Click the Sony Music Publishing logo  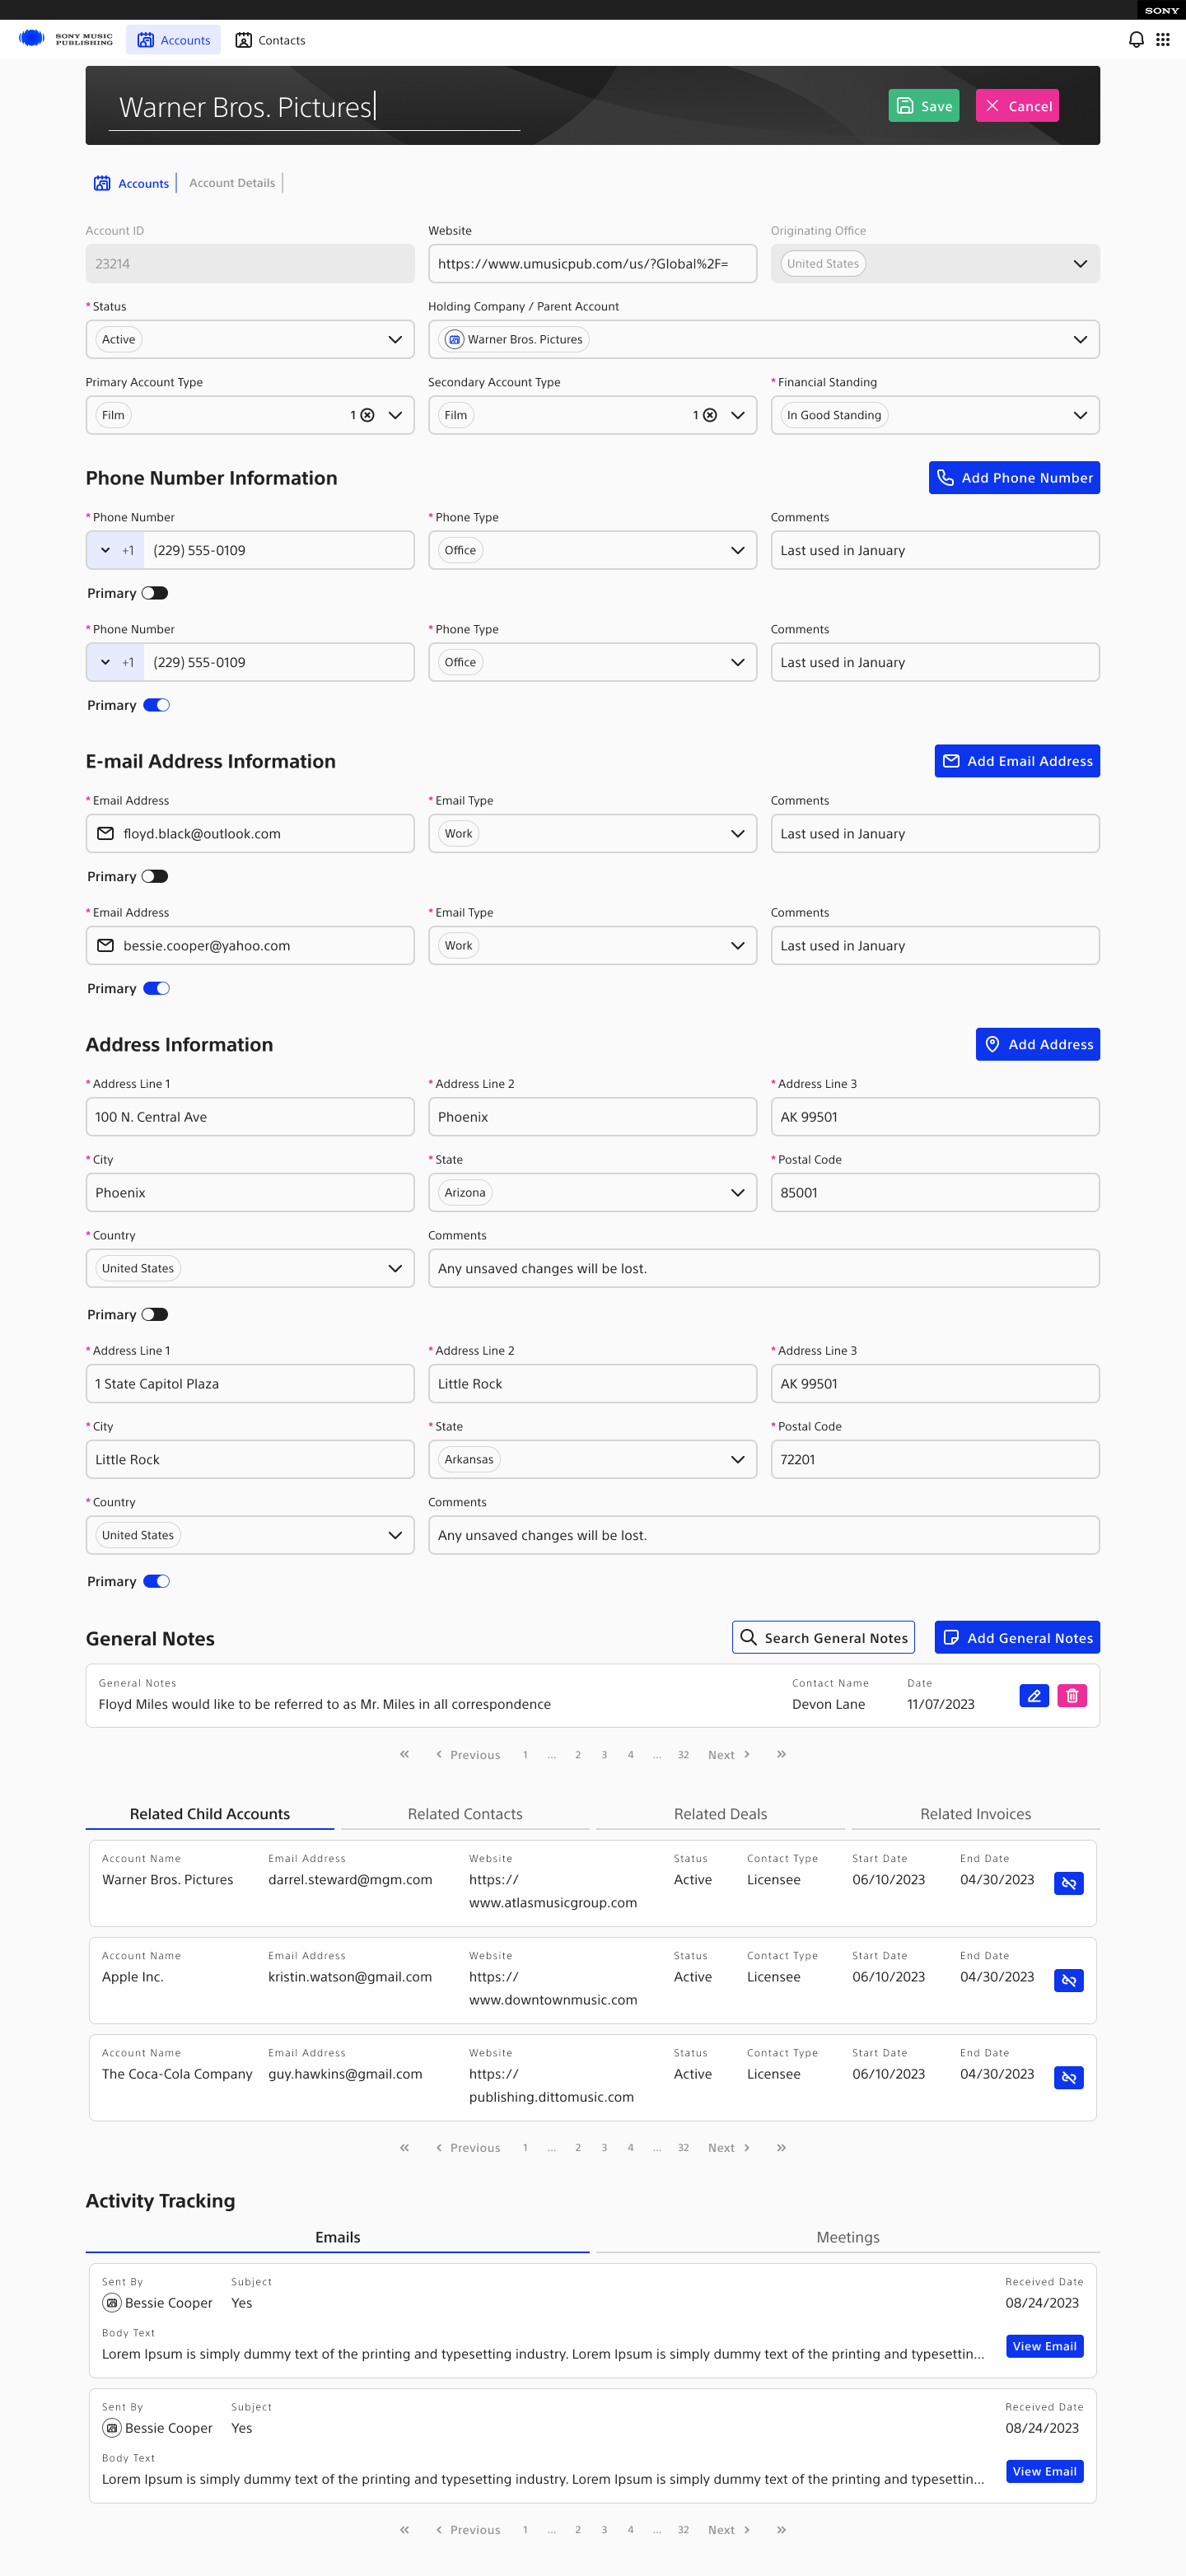tap(66, 40)
